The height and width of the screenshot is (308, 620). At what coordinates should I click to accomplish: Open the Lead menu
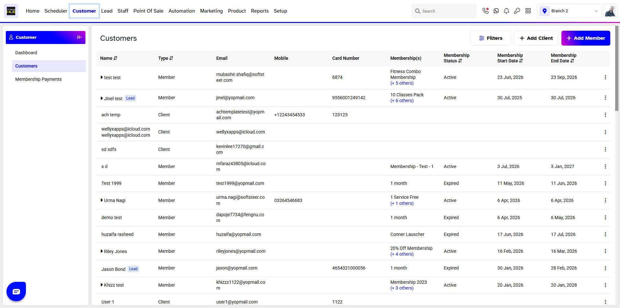[x=107, y=11]
